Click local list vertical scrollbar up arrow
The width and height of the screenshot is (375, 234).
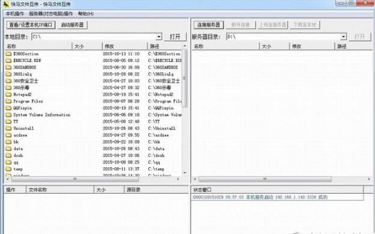(184, 46)
